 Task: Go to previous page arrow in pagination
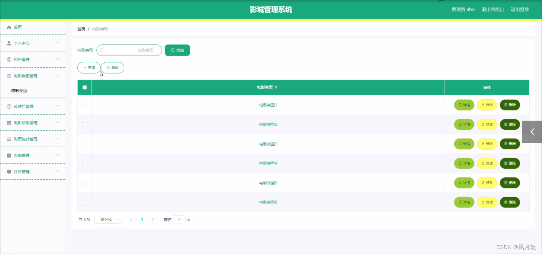131,219
